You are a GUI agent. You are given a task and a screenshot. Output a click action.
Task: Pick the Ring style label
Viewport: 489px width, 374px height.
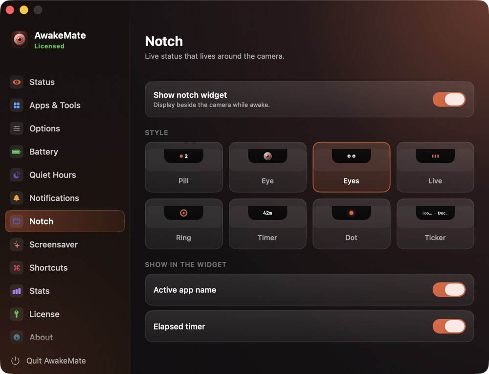184,238
